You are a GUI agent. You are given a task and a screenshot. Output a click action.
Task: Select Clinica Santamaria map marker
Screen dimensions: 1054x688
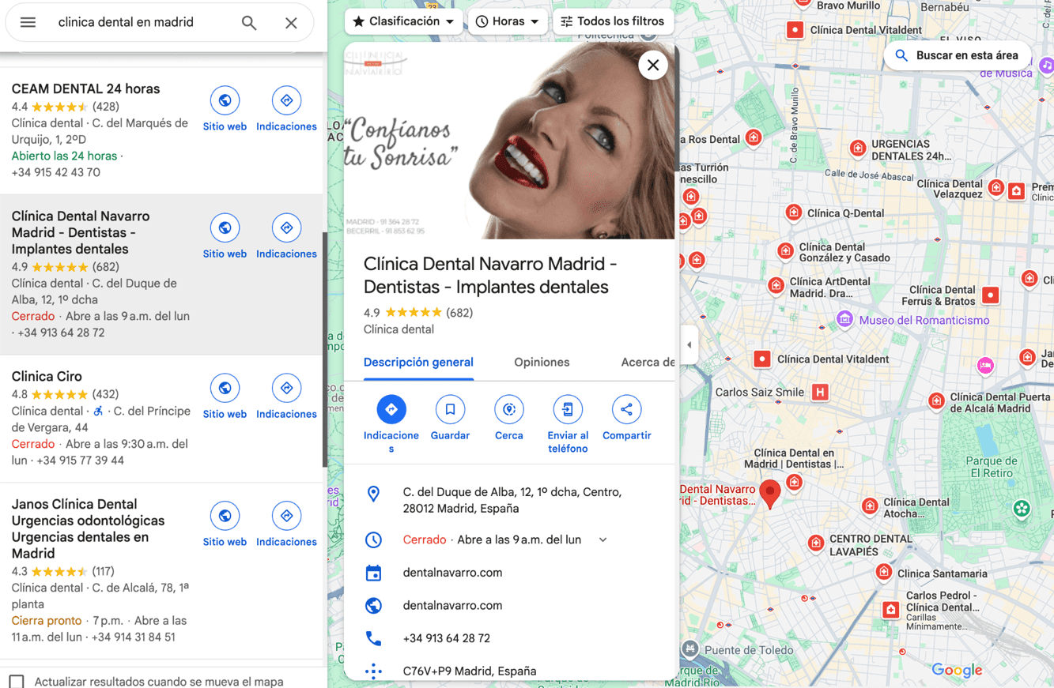tap(884, 572)
